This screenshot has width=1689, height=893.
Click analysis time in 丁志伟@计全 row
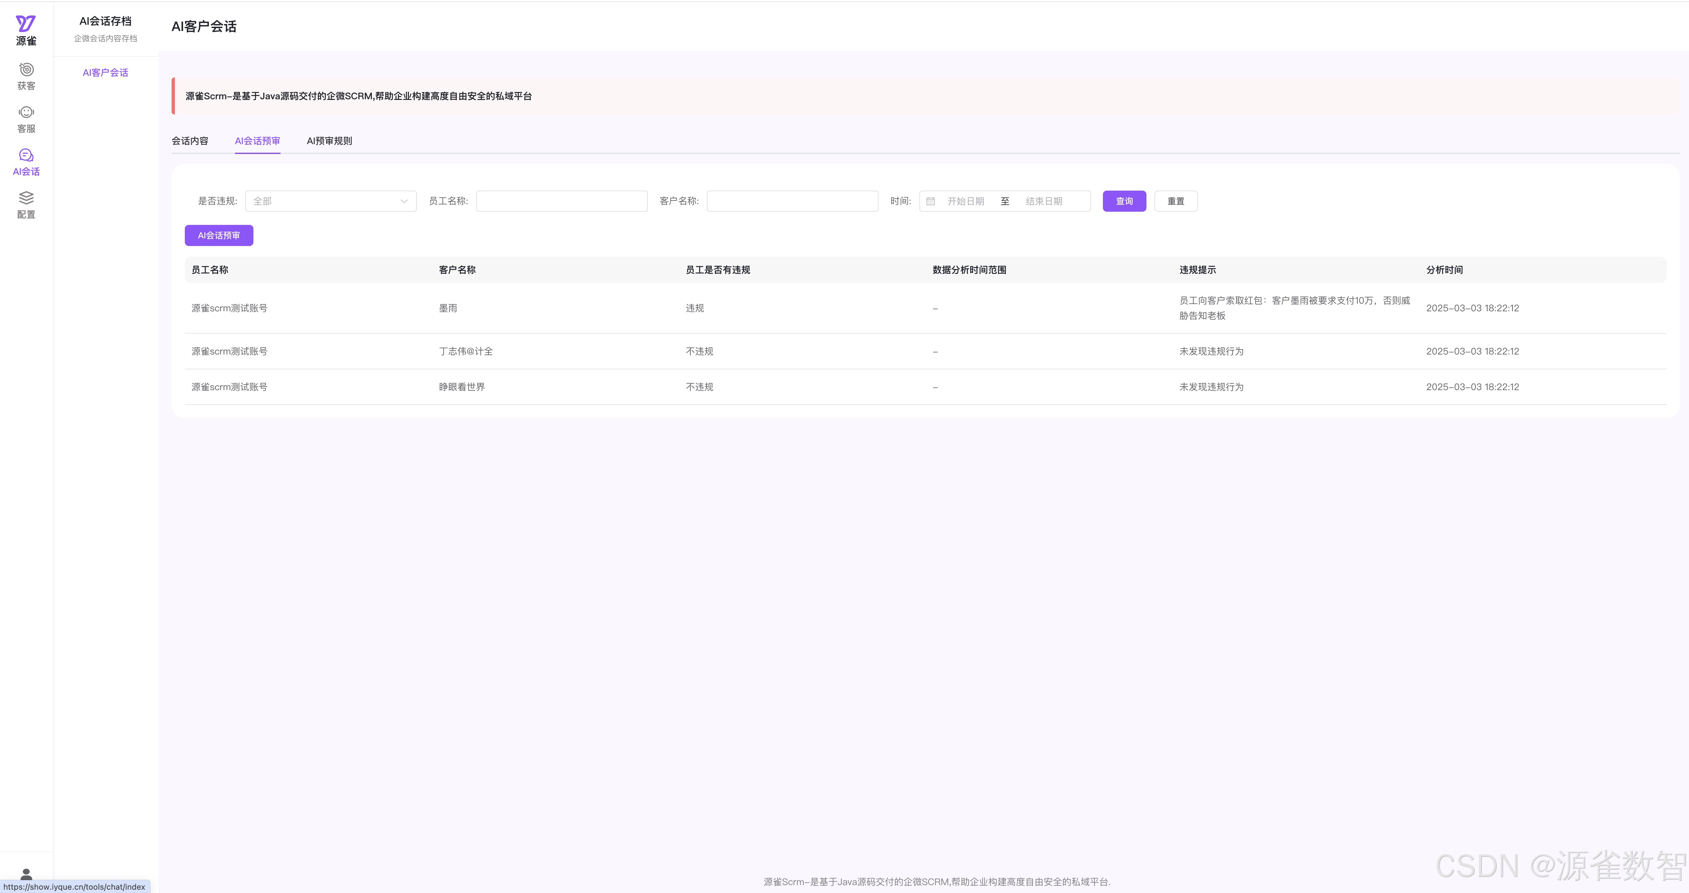point(1473,351)
